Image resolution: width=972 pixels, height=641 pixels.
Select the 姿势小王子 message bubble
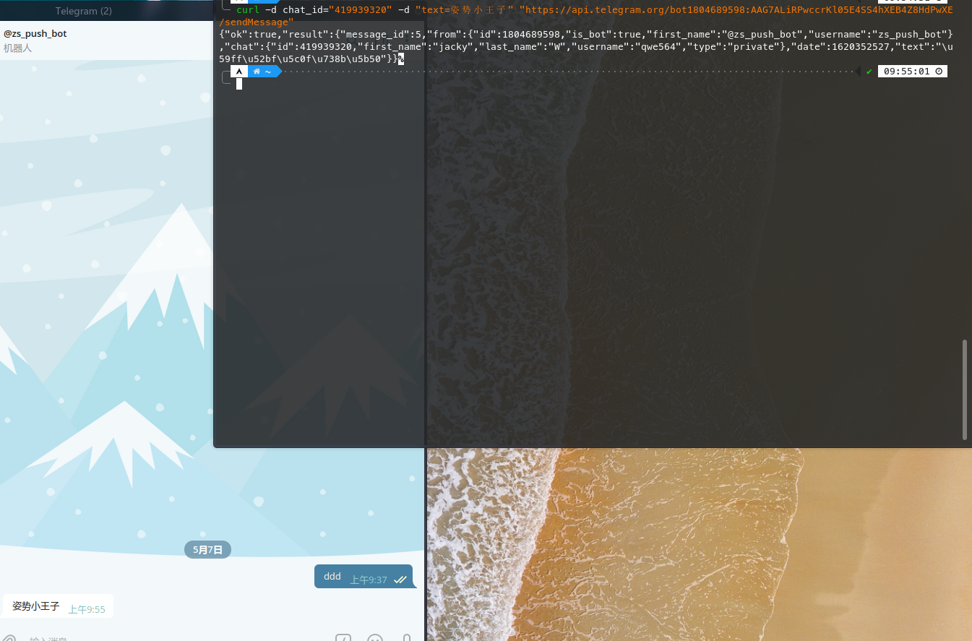pos(58,606)
